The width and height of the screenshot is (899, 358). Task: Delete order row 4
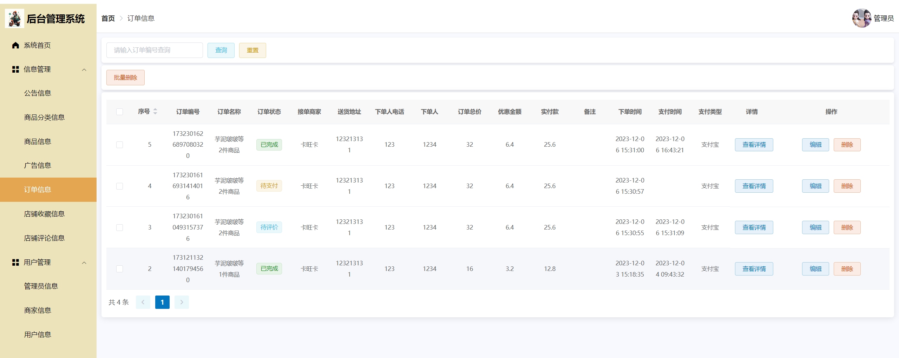coord(847,186)
